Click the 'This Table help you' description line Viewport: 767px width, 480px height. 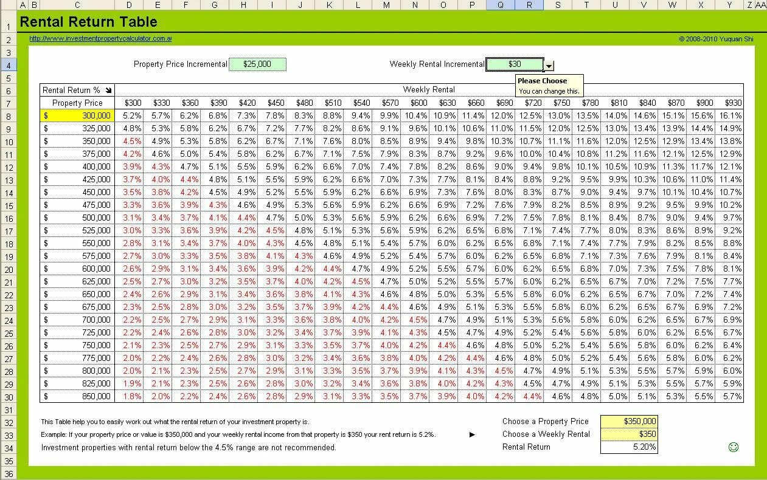(x=175, y=422)
